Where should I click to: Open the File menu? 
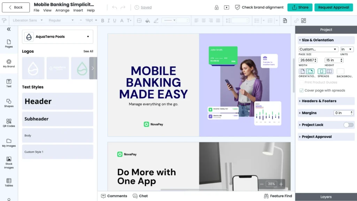(36, 10)
